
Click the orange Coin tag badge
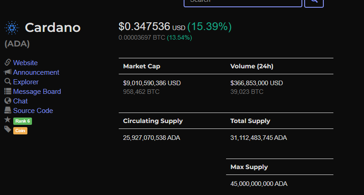[x=20, y=131]
